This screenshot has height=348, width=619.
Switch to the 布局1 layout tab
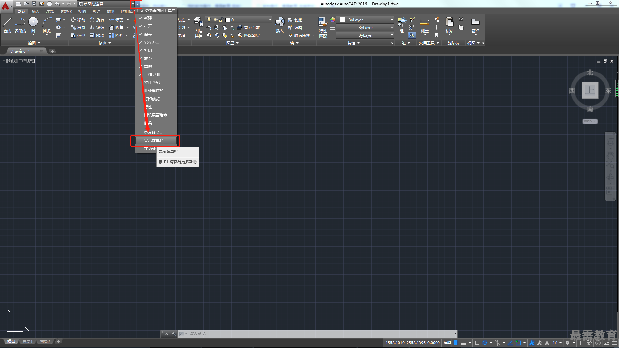[27, 342]
